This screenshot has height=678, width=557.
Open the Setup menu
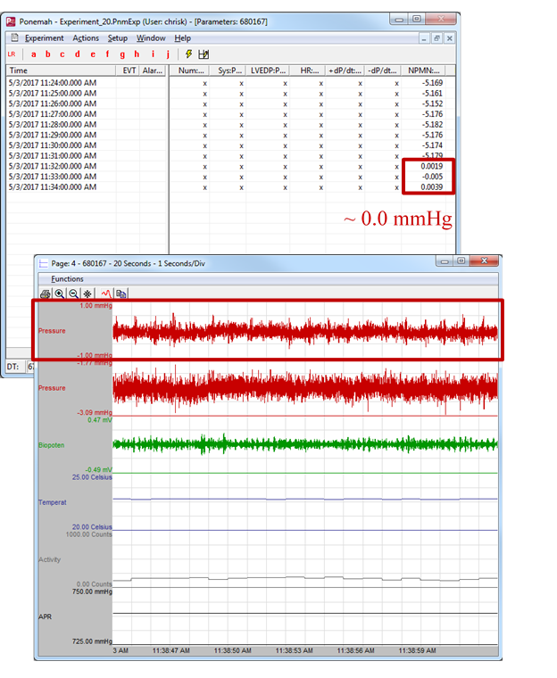118,38
